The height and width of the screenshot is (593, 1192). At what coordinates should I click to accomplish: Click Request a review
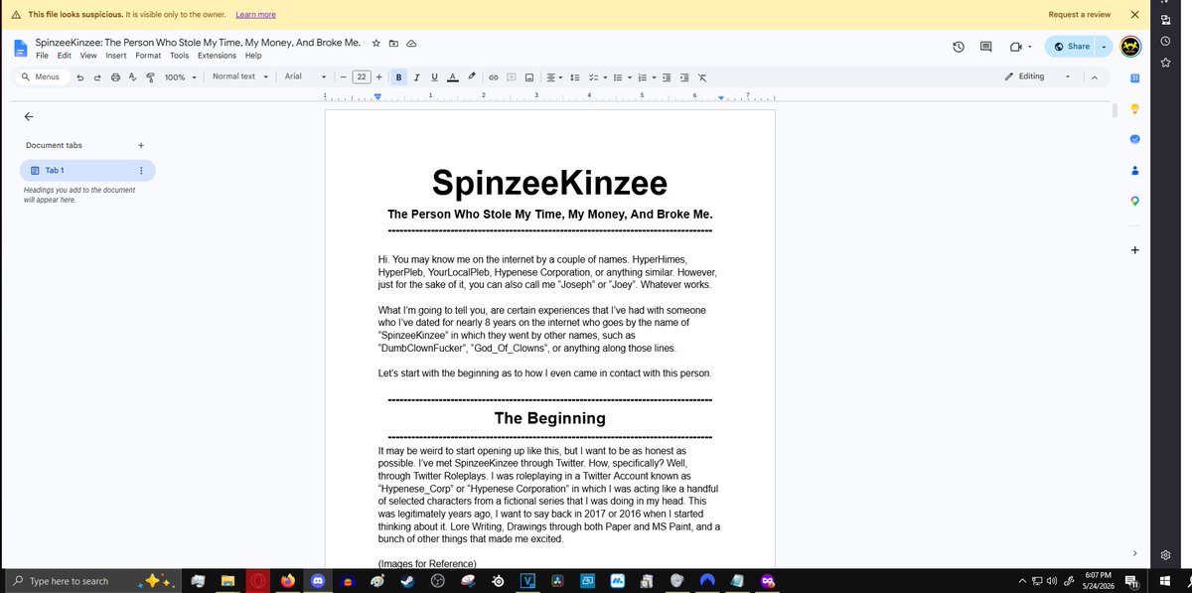pyautogui.click(x=1080, y=15)
